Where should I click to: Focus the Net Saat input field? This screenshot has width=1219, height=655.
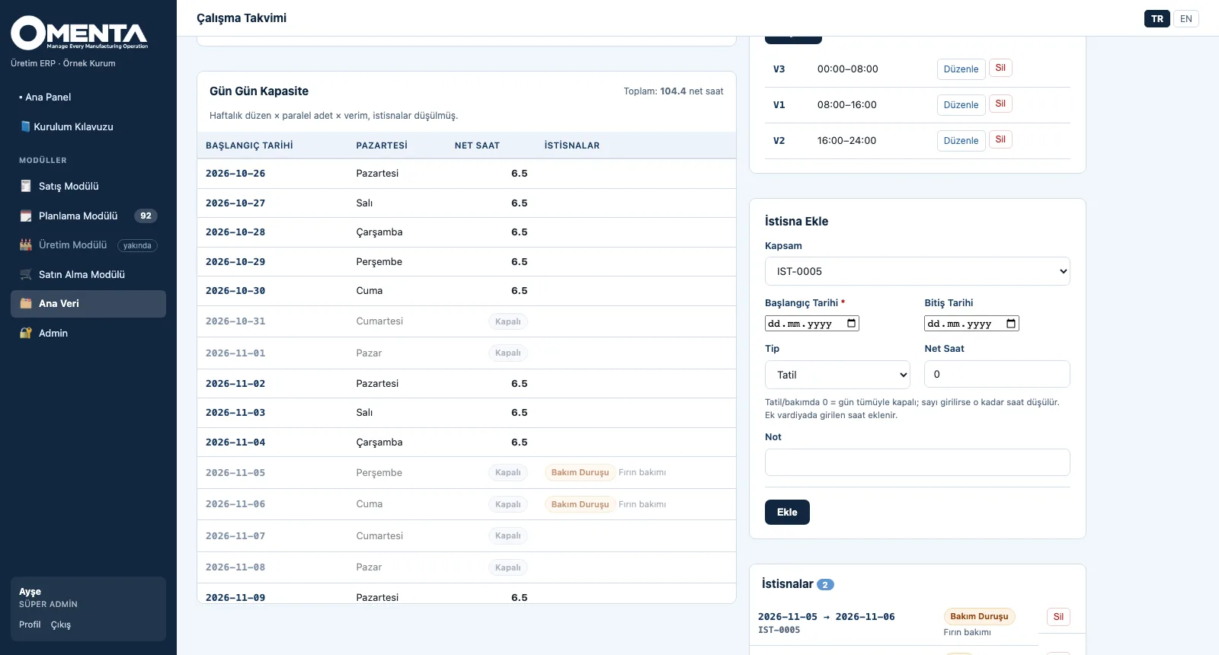tap(997, 374)
